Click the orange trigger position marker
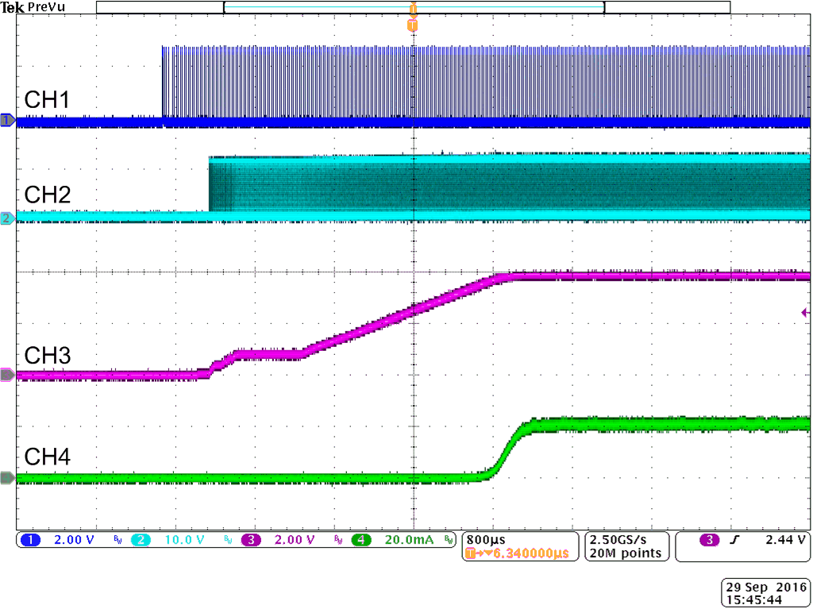This screenshot has height=609, width=813. [412, 25]
